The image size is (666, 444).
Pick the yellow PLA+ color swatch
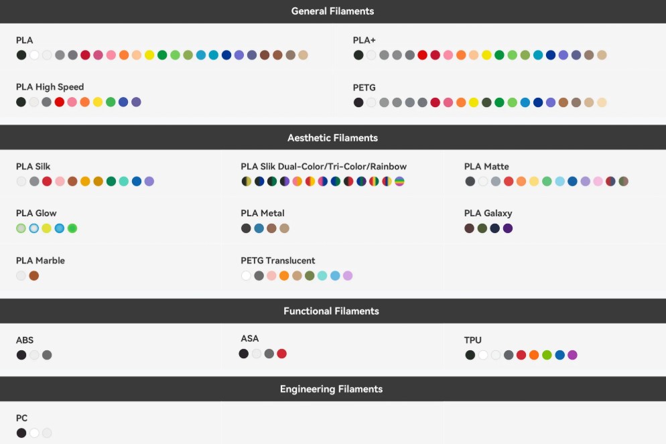pos(486,55)
